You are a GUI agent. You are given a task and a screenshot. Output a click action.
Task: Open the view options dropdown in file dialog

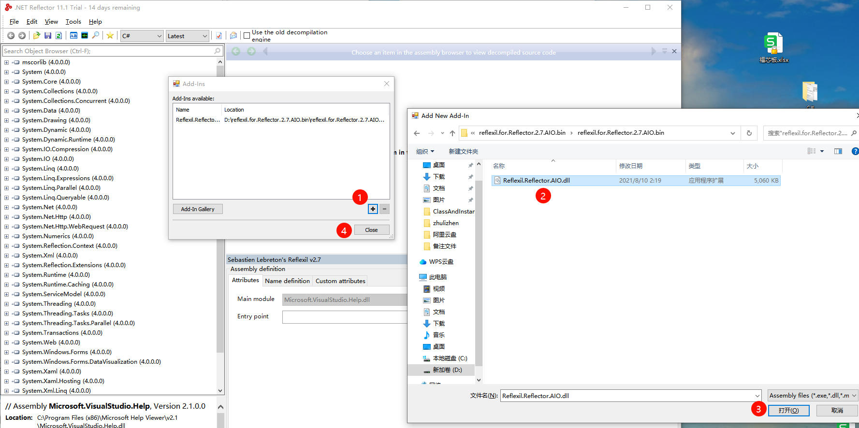pos(822,151)
